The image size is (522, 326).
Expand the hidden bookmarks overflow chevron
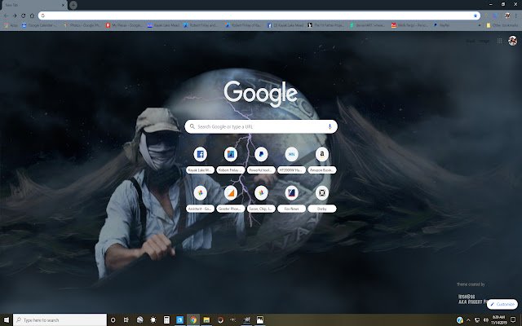click(480, 25)
